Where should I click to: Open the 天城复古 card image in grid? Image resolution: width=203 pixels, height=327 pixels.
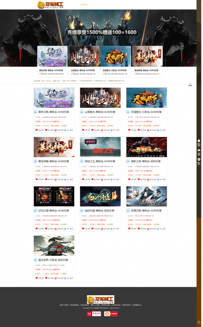(x=146, y=97)
